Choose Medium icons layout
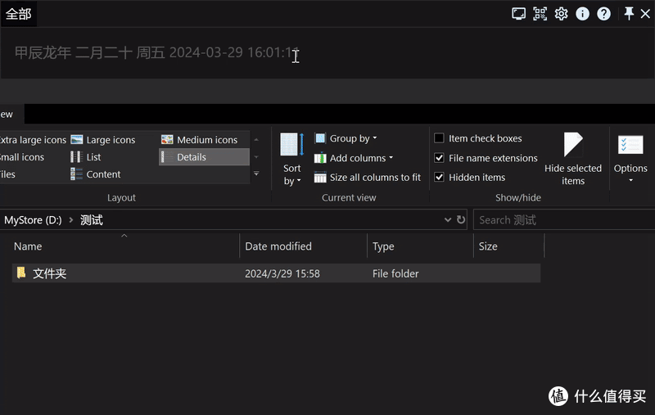The height and width of the screenshot is (415, 655). point(200,140)
